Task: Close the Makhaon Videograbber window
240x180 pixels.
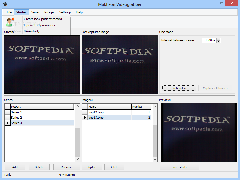Action: (232, 3)
